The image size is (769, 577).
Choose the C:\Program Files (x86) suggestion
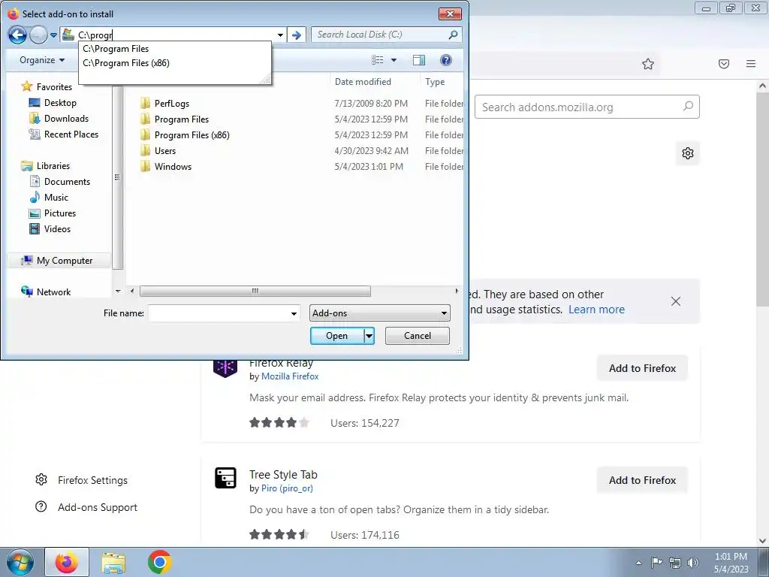126,63
